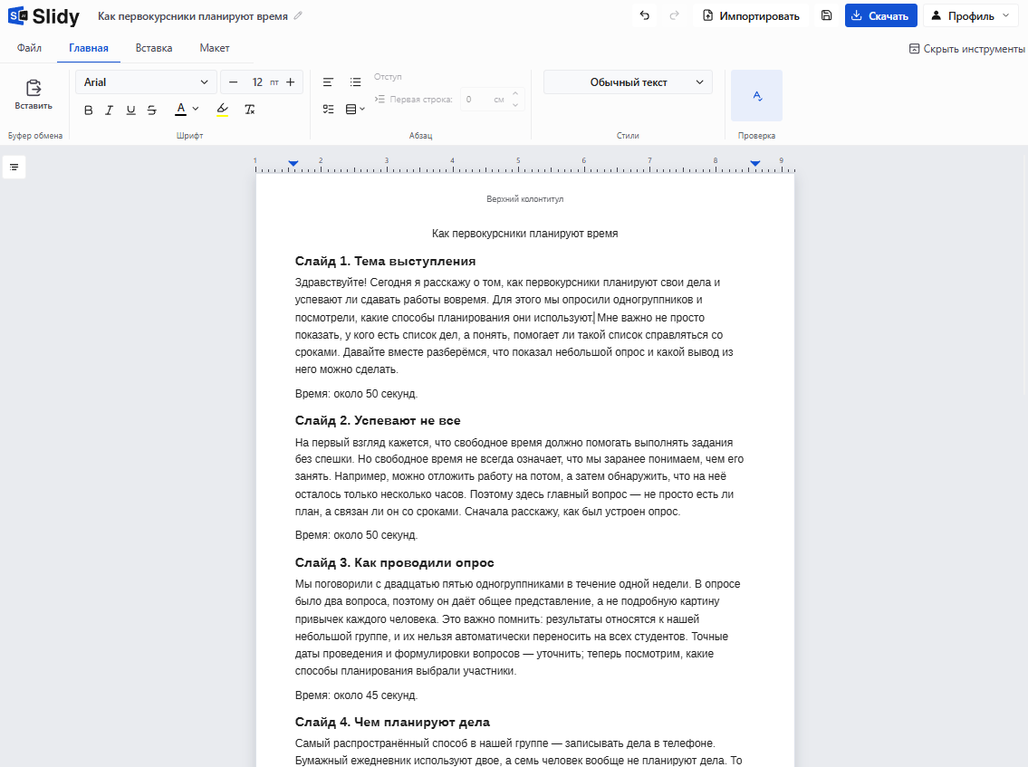Open the Arial font family dropdown
Screen dimensions: 1028x767
coord(146,81)
